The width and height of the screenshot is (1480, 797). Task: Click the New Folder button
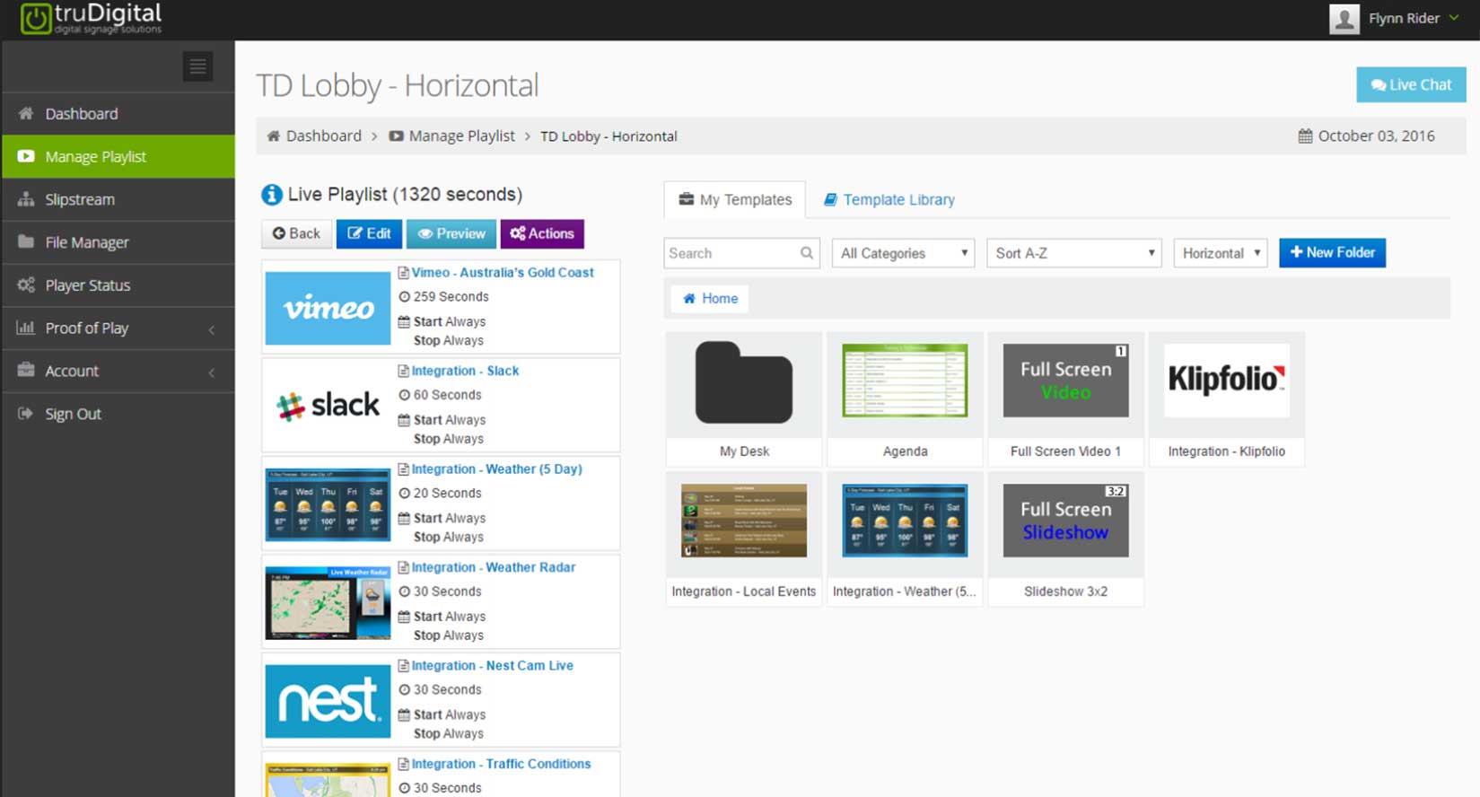pos(1332,253)
